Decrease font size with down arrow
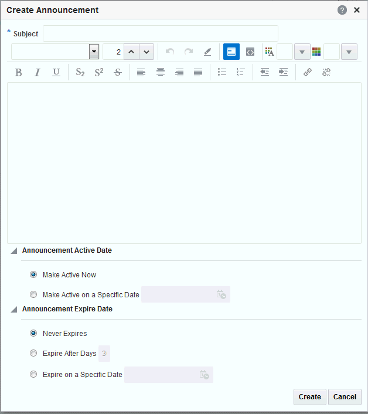The height and width of the screenshot is (414, 368). click(146, 52)
